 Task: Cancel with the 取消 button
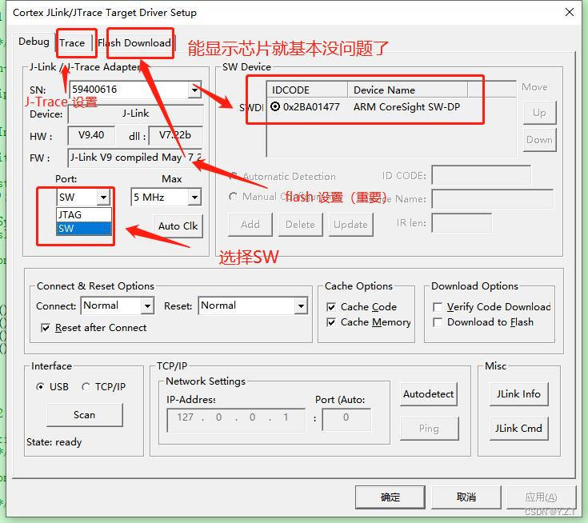[x=466, y=497]
